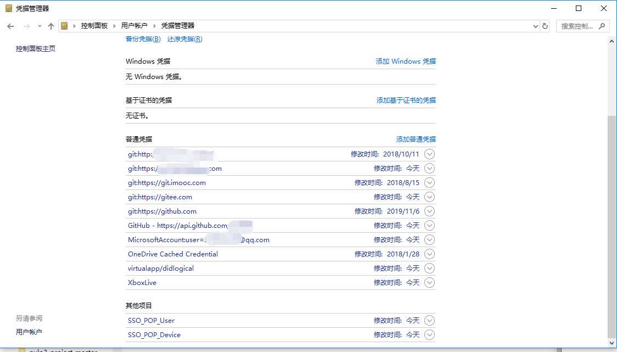The width and height of the screenshot is (617, 352).
Task: Expand the XboxLive credential entry
Action: [x=430, y=282]
